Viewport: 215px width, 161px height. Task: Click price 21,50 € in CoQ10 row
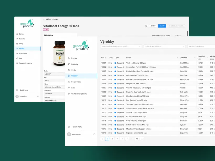click(x=200, y=121)
